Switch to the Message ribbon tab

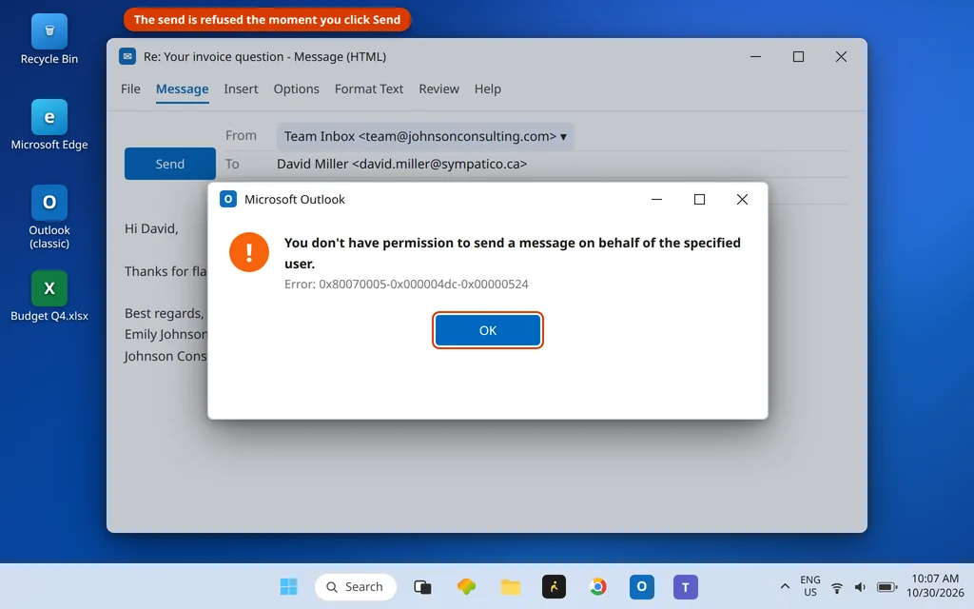pyautogui.click(x=182, y=88)
